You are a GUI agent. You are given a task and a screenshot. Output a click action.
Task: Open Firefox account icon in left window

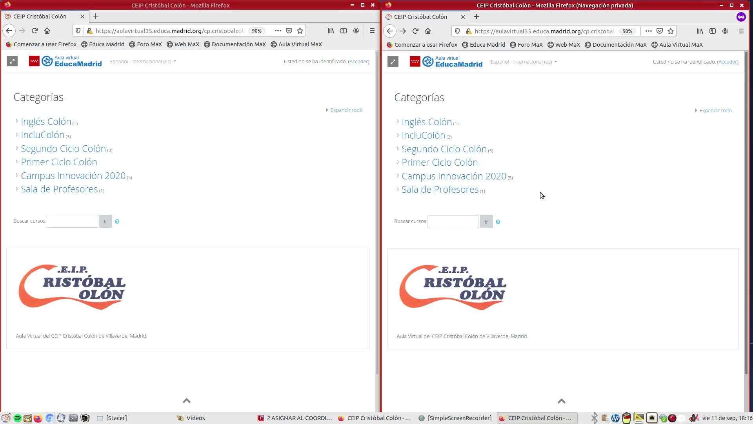[356, 31]
